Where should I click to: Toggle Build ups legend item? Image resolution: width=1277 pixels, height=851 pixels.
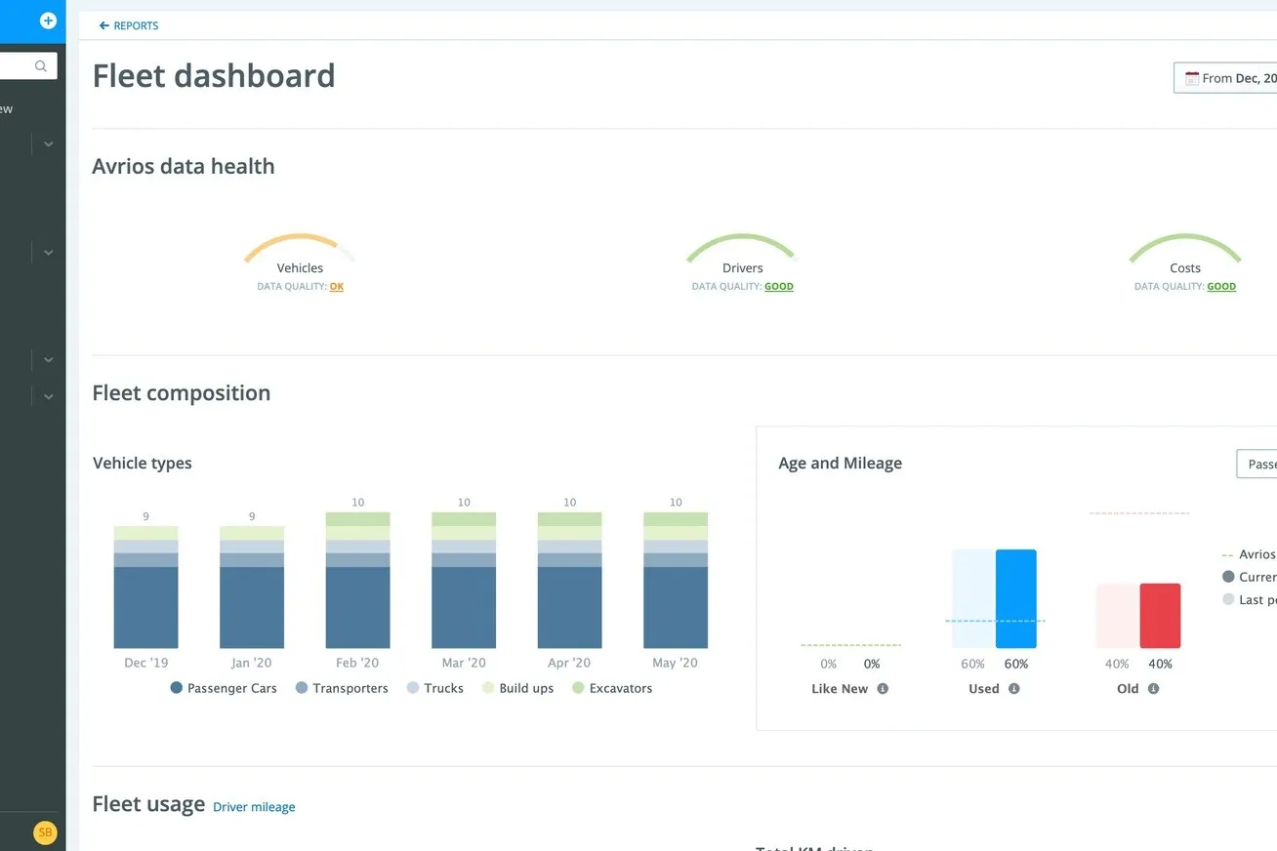[517, 688]
